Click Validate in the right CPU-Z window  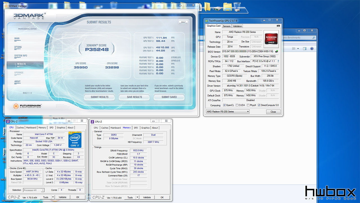[x=147, y=197]
